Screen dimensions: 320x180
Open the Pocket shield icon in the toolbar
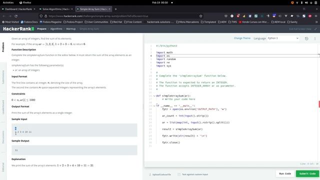[x=225, y=16]
